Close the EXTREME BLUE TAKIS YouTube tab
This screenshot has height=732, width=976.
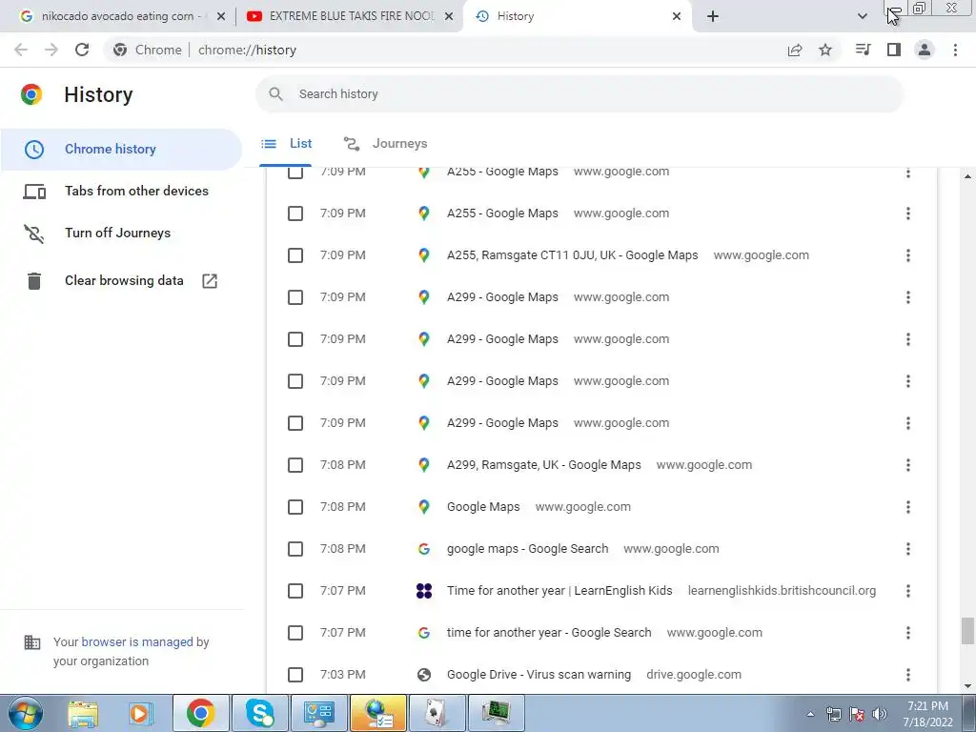point(448,16)
